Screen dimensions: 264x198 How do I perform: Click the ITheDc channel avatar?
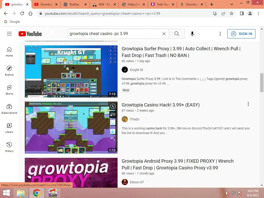pyautogui.click(x=125, y=119)
